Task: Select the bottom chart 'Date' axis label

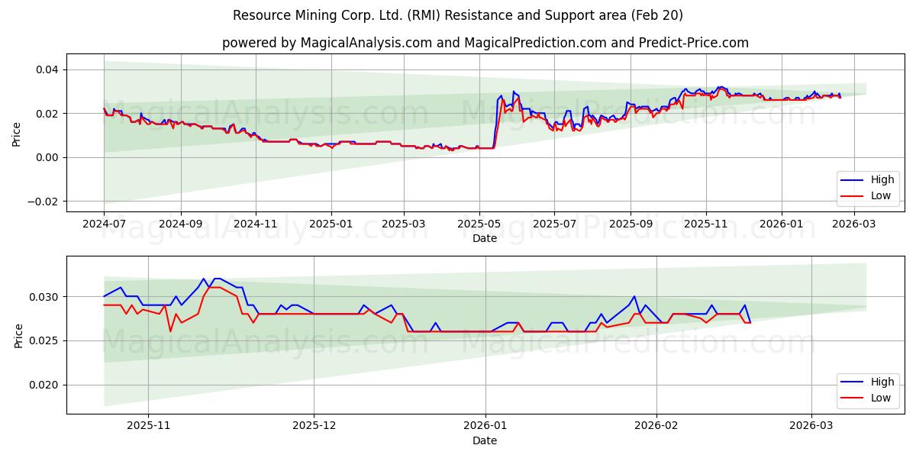Action: (x=485, y=440)
